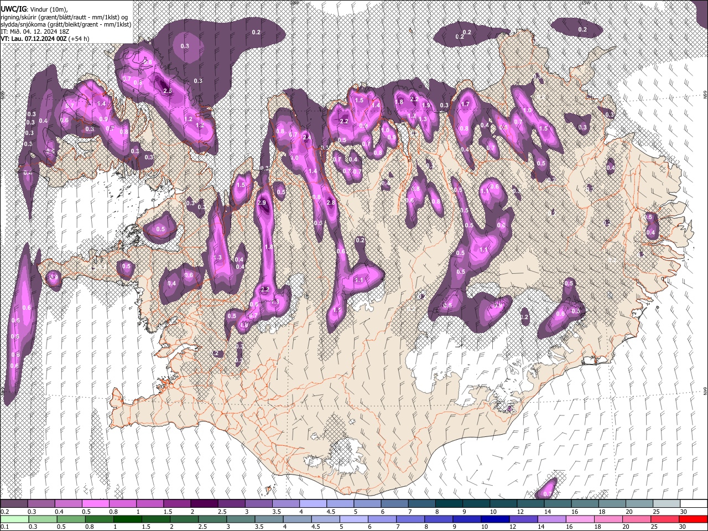The width and height of the screenshot is (708, 531).
Task: Click the 'slydda/snjókoma' legend description line
Action: [66, 24]
